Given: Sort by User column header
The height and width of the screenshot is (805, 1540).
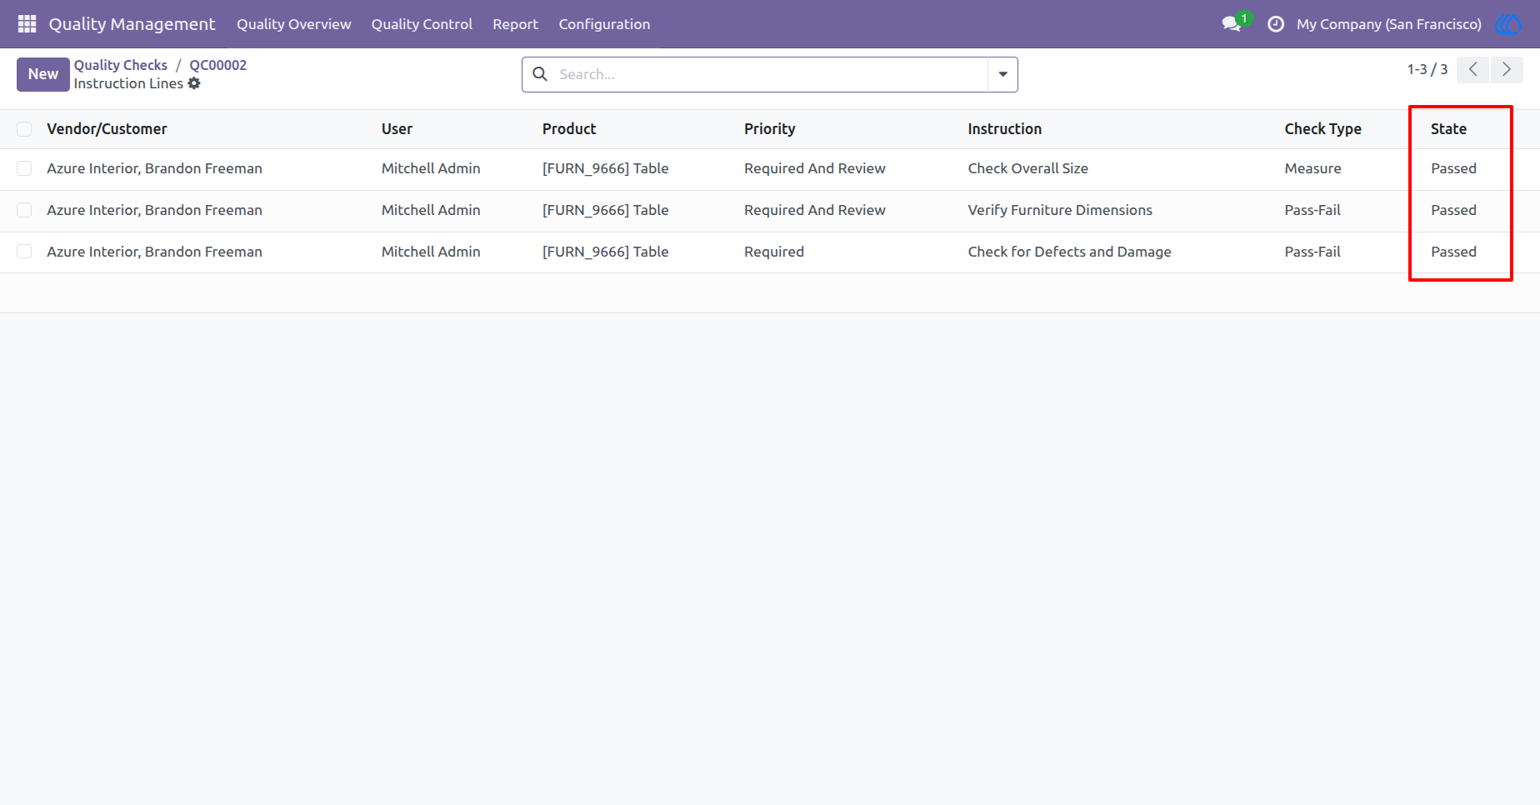Looking at the screenshot, I should coord(397,129).
